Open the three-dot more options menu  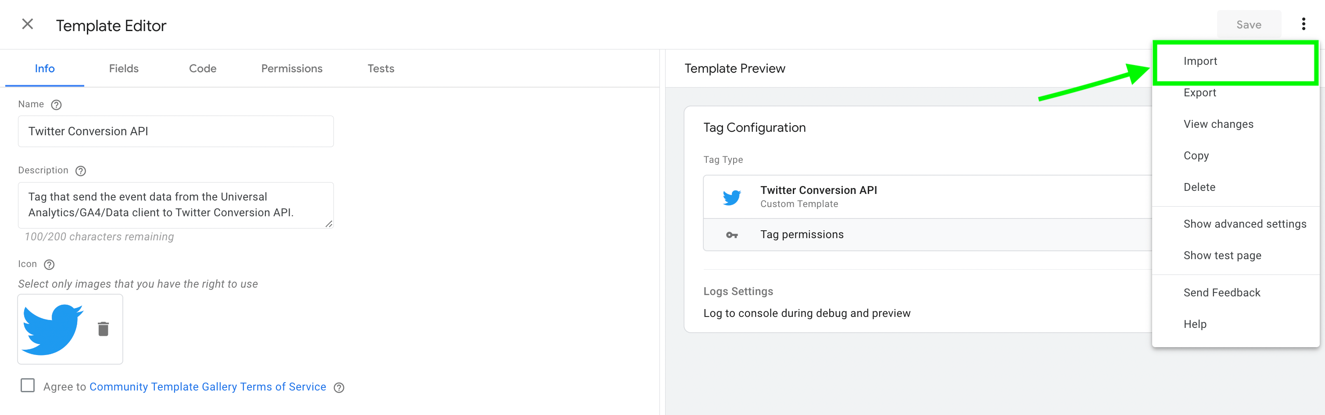(1303, 24)
